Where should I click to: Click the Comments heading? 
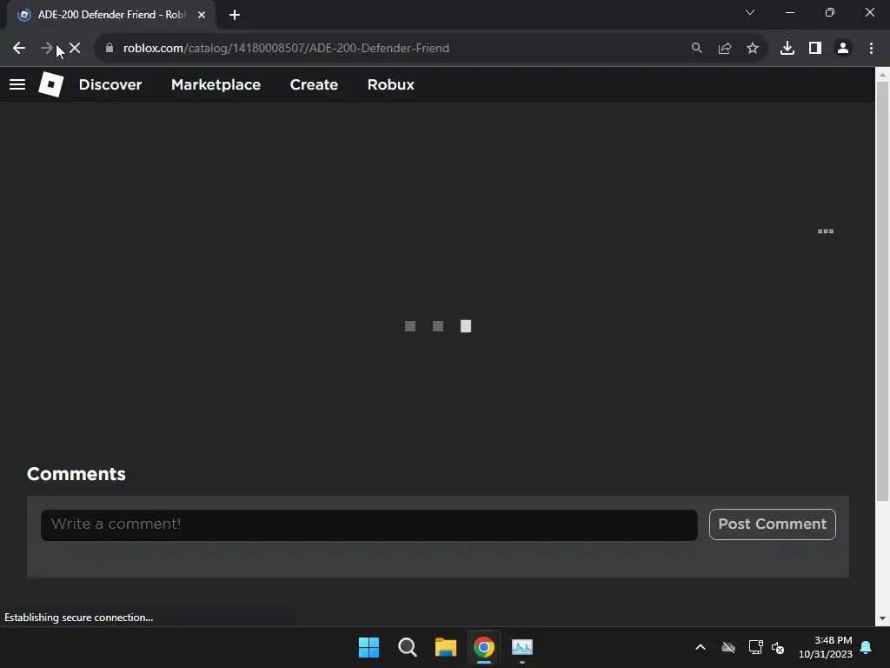[76, 474]
